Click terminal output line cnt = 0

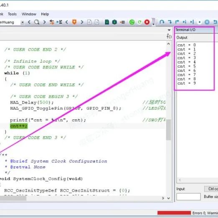pos(187,45)
